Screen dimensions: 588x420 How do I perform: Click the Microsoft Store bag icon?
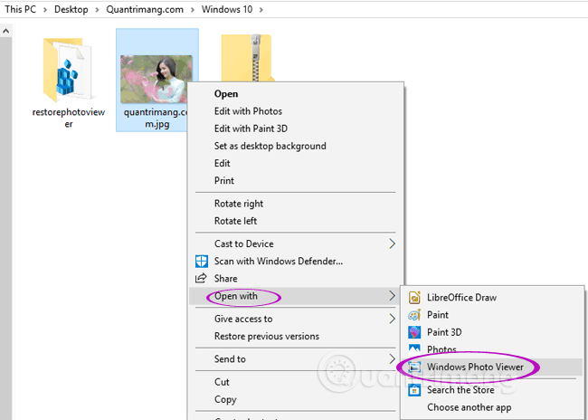pyautogui.click(x=414, y=390)
